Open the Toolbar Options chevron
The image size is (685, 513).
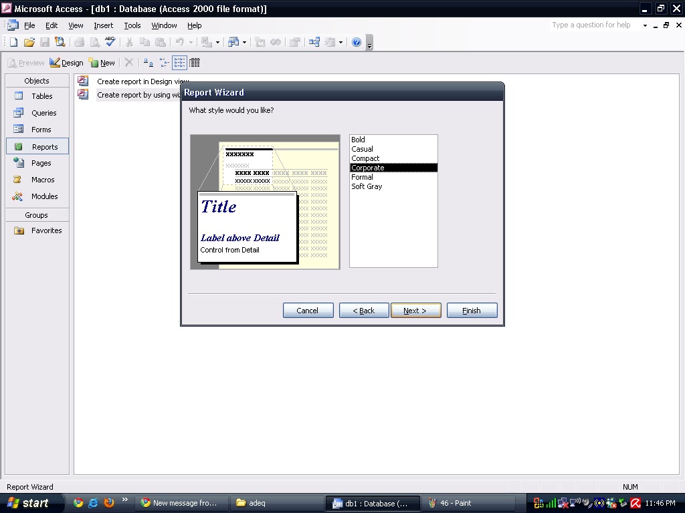click(369, 43)
